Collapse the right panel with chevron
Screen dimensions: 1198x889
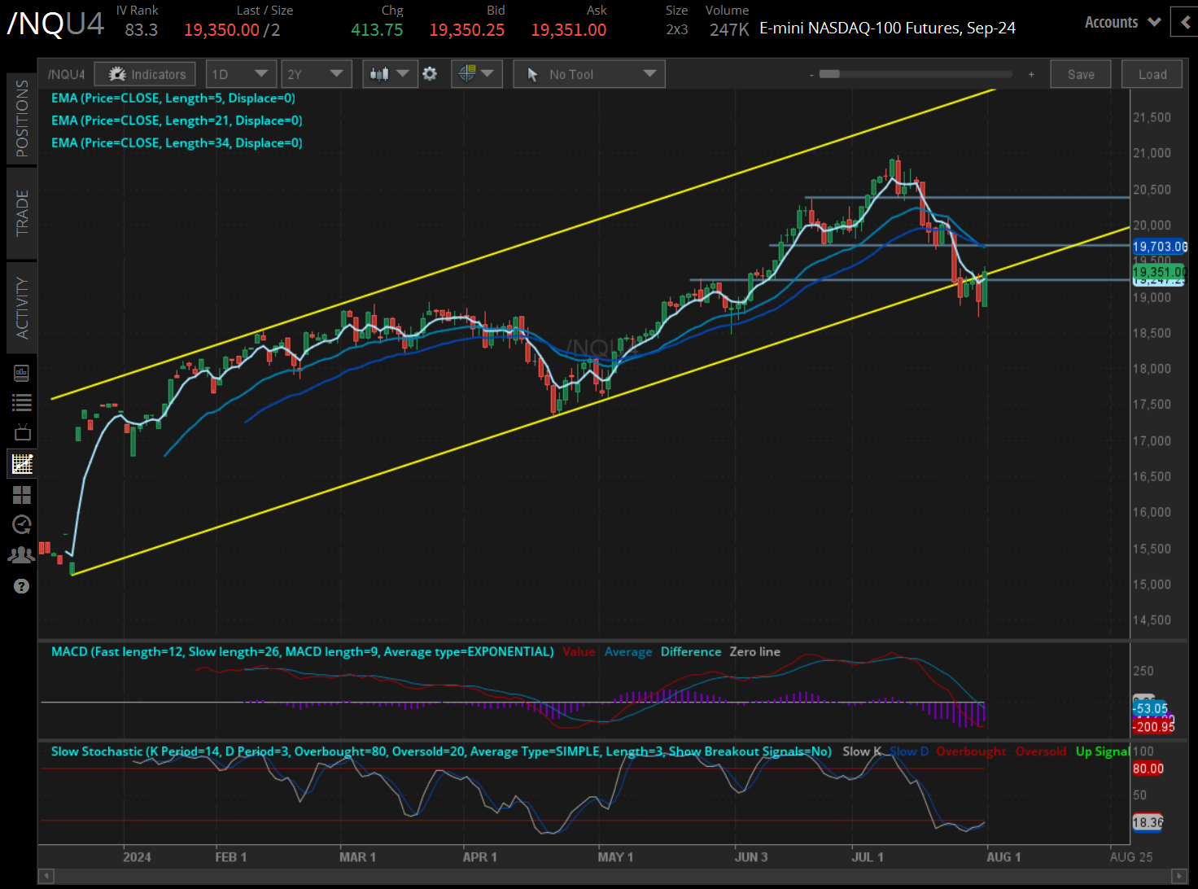click(1185, 22)
